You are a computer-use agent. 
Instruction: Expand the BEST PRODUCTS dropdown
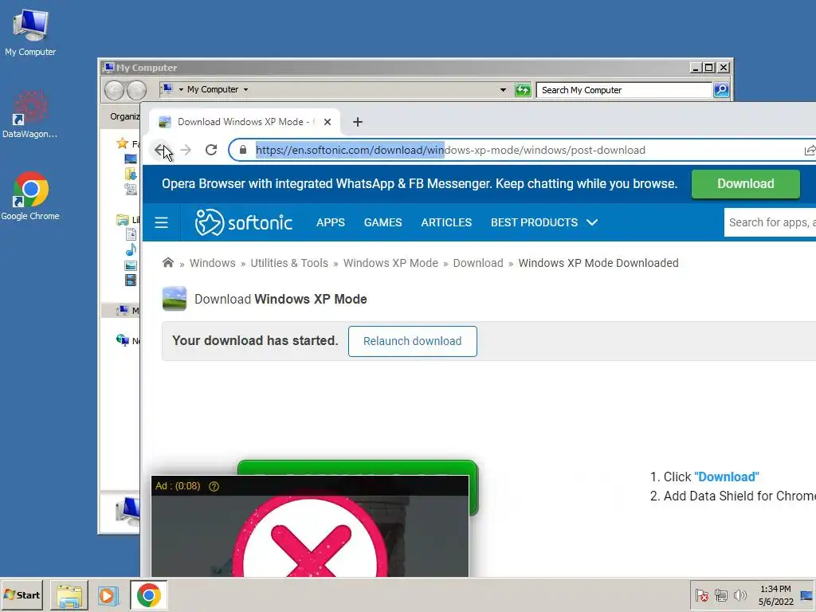(543, 223)
